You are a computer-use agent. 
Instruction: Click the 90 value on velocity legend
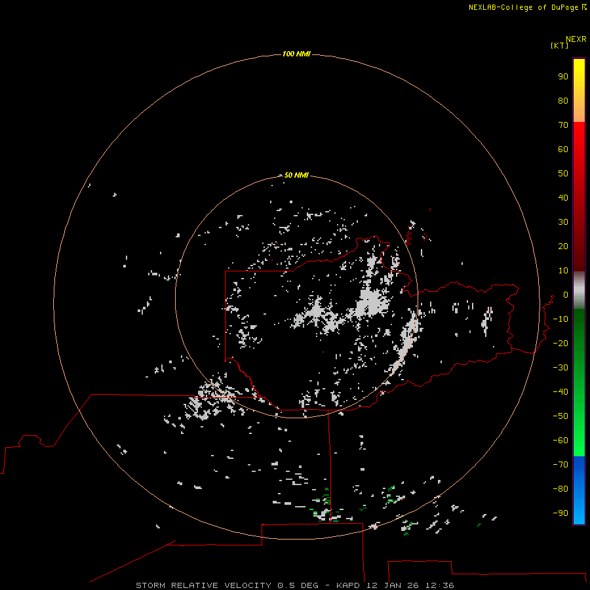[x=563, y=77]
